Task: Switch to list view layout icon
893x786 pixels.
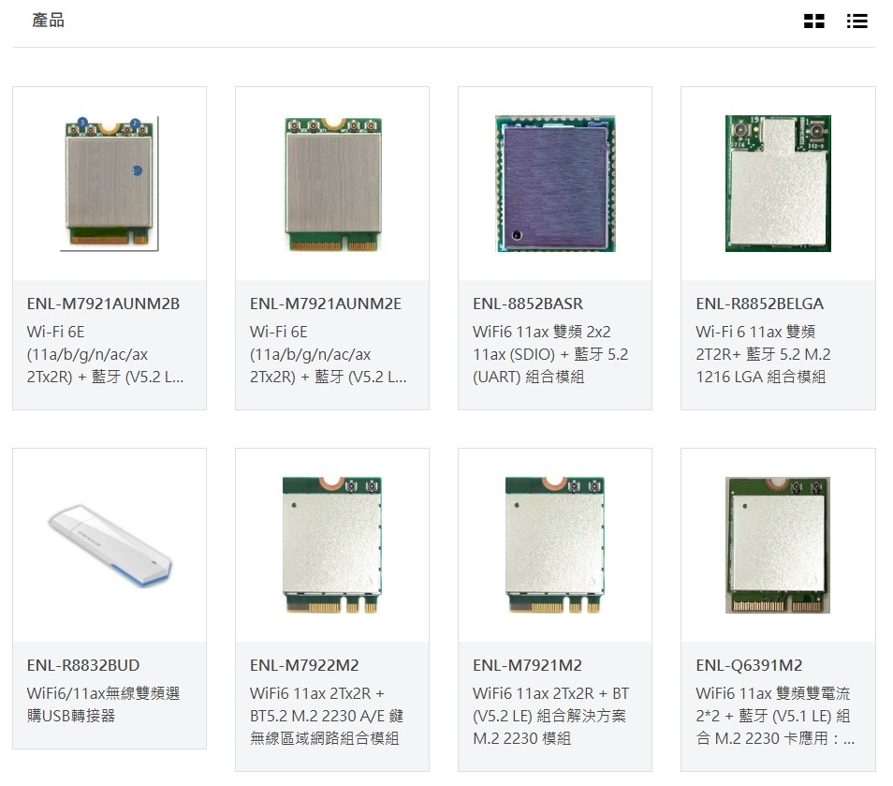Action: pos(856,22)
